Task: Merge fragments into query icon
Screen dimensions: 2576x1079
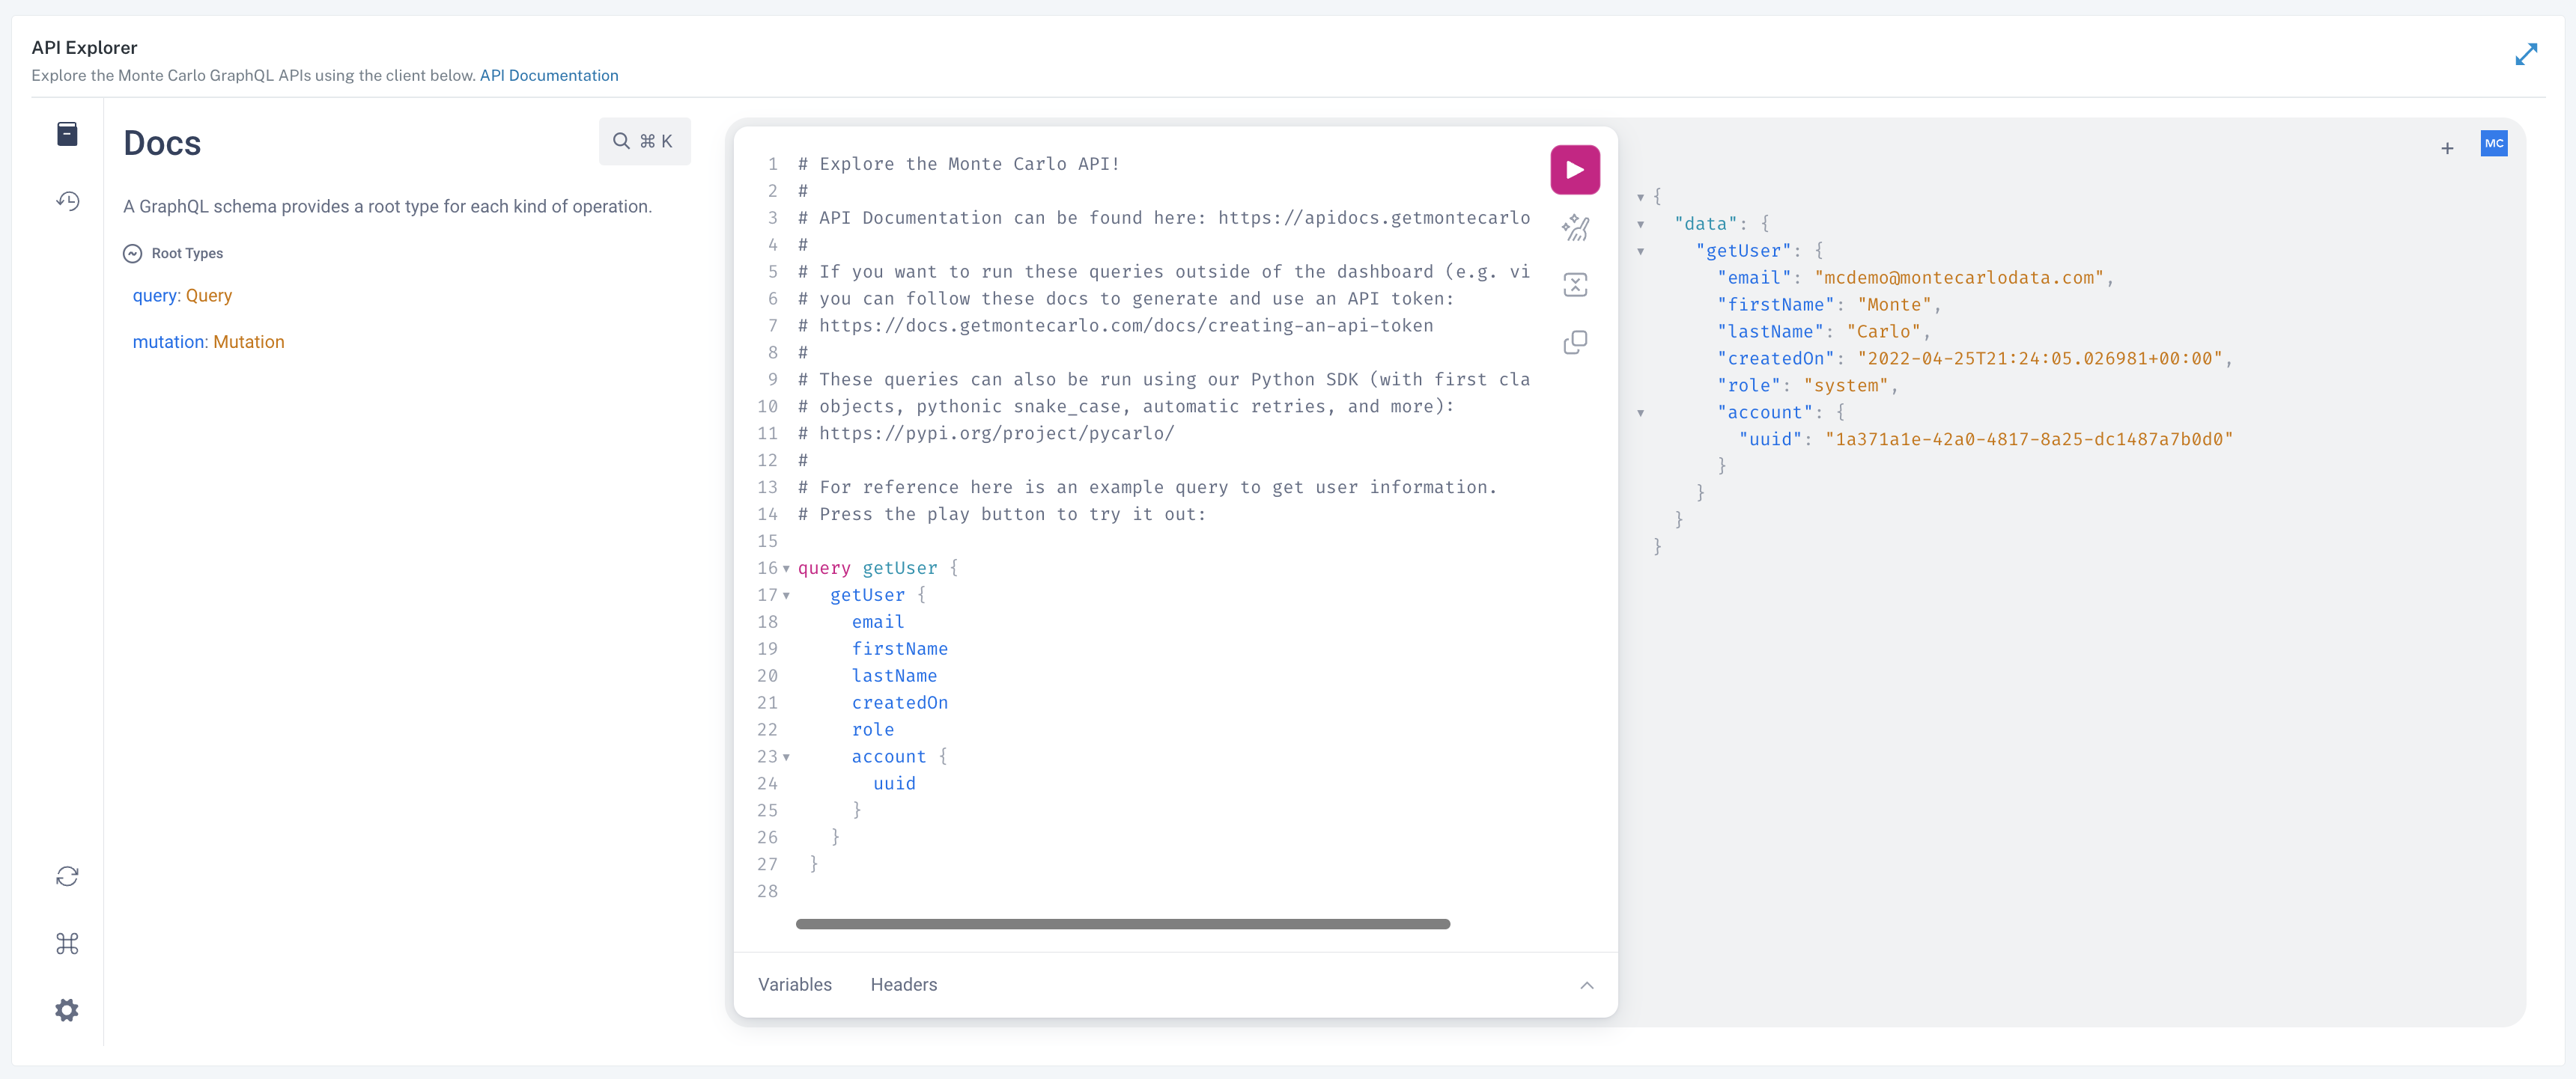Action: [1575, 285]
